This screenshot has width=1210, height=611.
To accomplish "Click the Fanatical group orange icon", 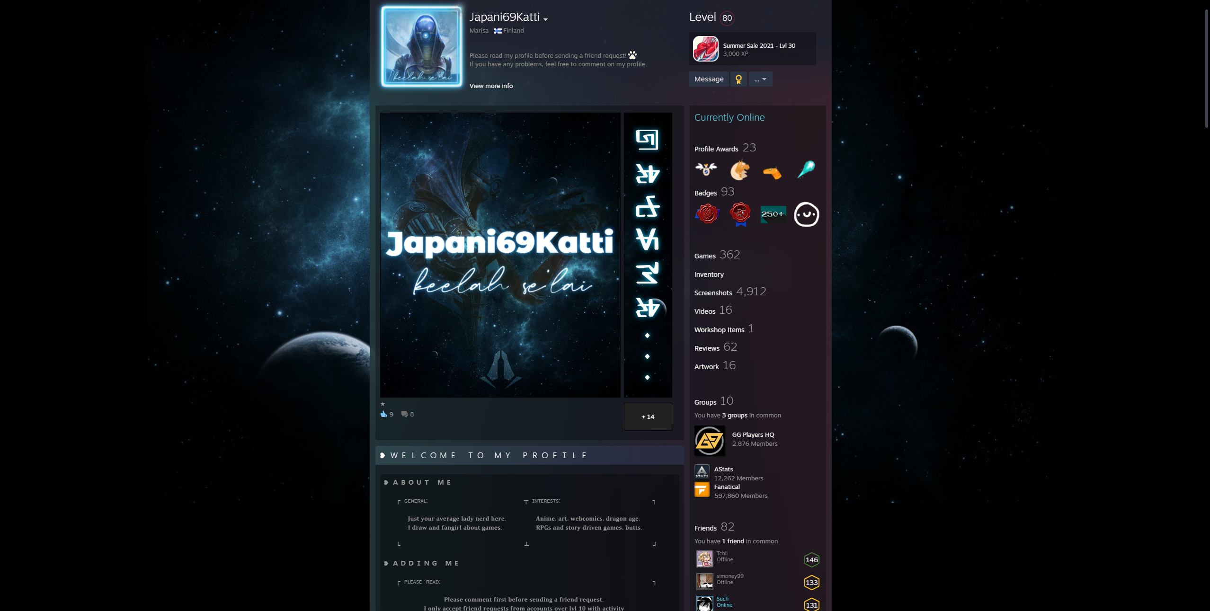I will pos(702,489).
